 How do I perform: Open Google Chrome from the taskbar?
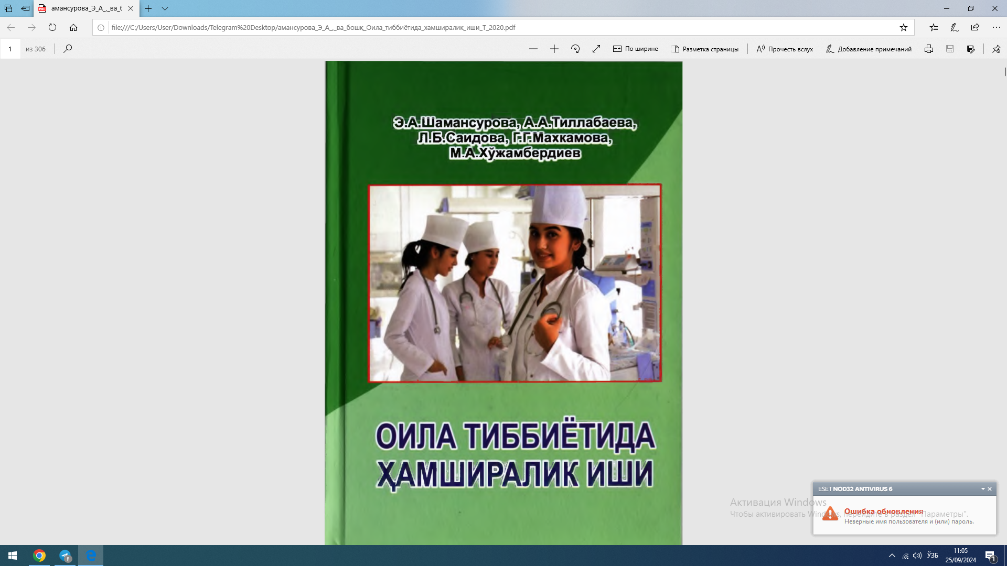pos(39,556)
